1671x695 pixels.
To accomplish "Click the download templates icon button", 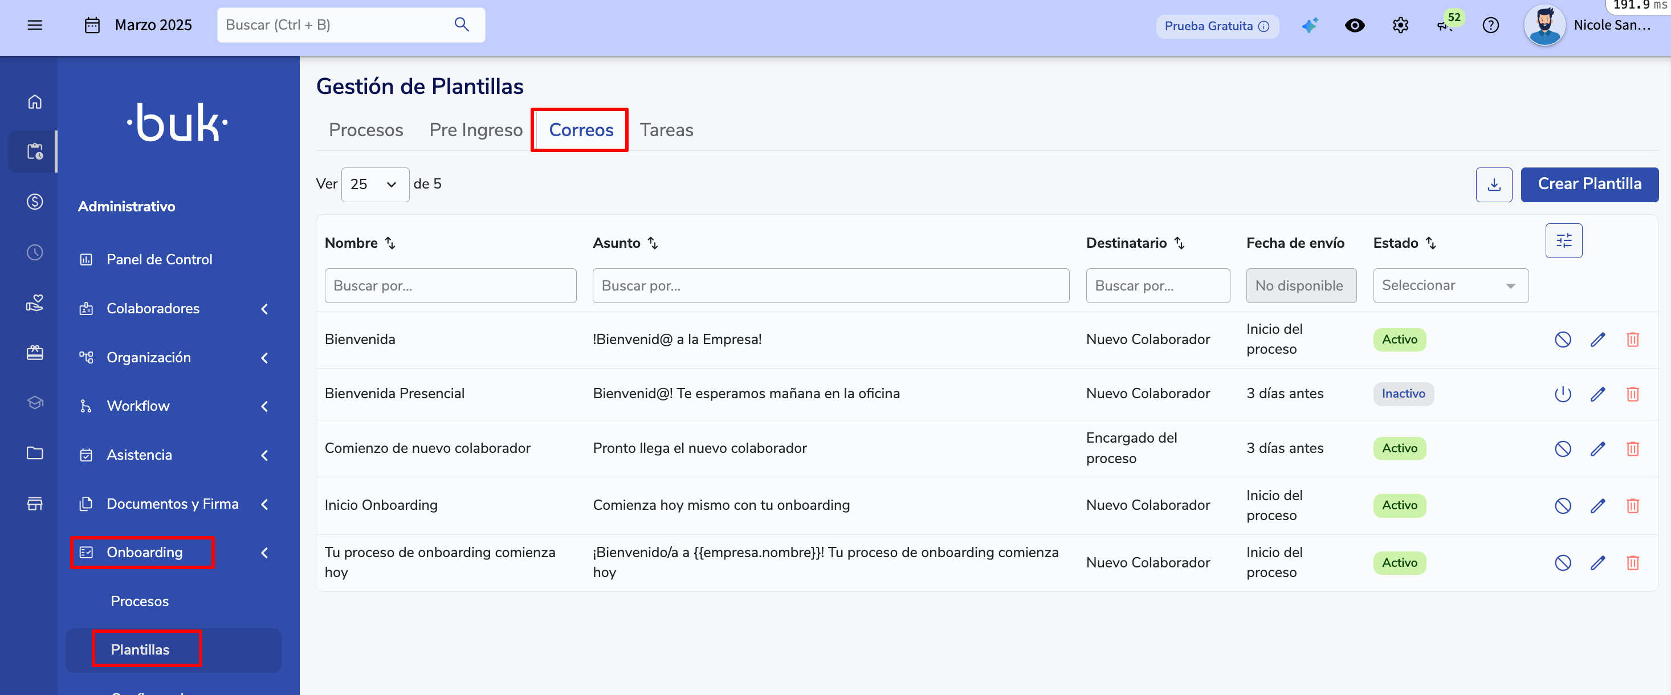I will [1493, 185].
